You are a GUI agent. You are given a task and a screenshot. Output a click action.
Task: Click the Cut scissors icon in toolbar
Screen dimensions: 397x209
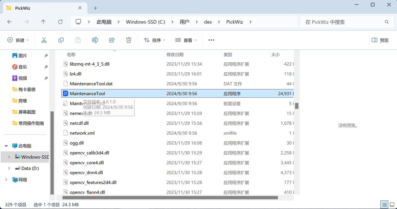tap(44, 40)
